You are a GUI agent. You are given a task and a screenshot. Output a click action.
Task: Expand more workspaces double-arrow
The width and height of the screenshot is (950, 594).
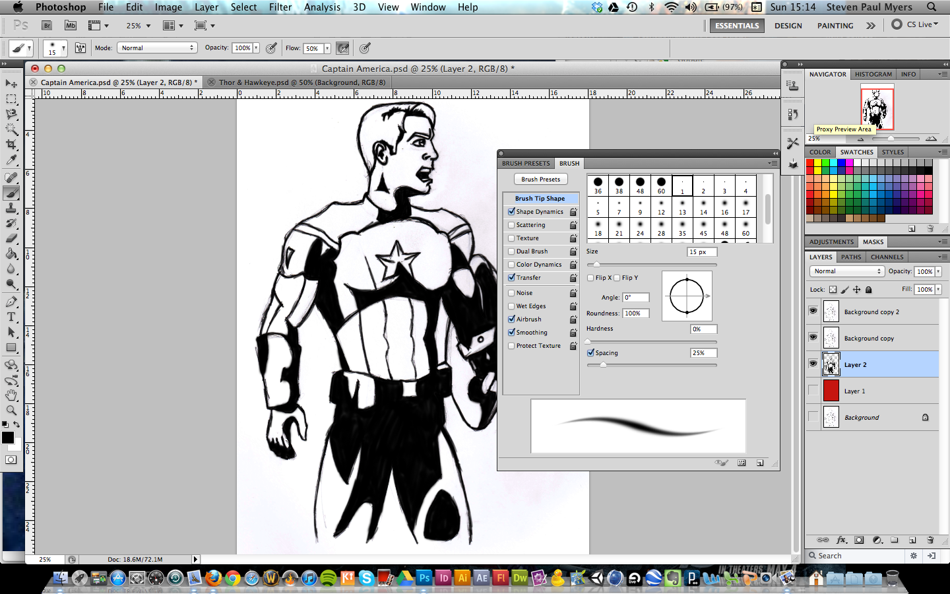[871, 26]
